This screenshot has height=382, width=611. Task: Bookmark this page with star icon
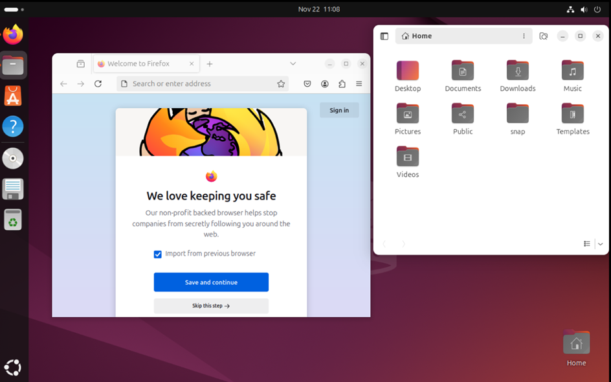pyautogui.click(x=281, y=84)
